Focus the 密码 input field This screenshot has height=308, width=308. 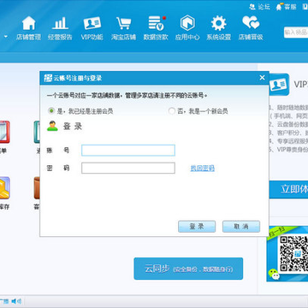tap(128, 168)
